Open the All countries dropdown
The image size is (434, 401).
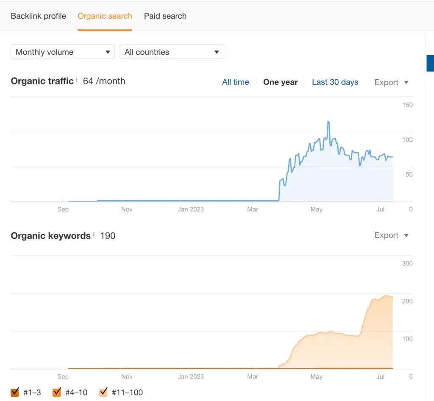[x=172, y=52]
